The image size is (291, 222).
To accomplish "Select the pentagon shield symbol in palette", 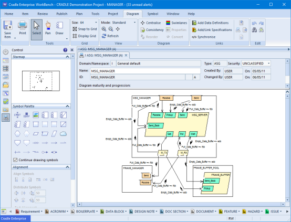I will [17, 143].
